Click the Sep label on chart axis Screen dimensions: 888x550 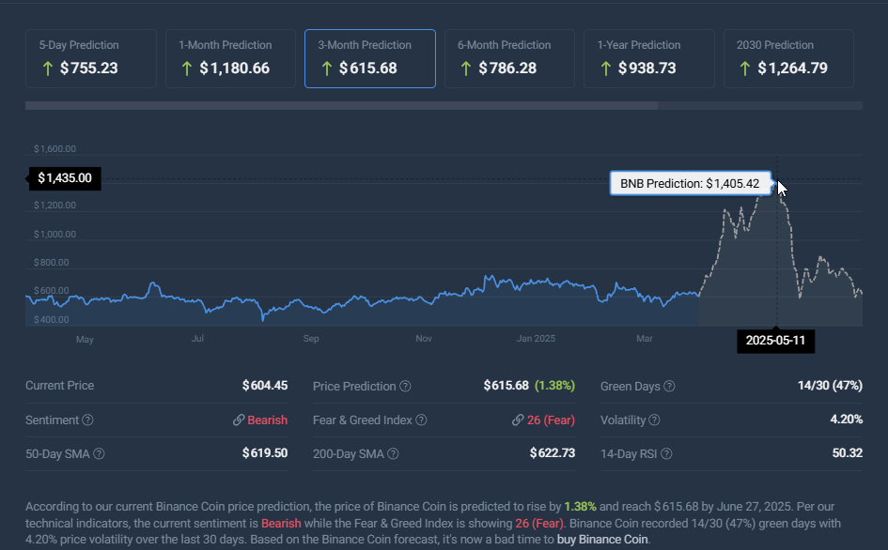311,339
